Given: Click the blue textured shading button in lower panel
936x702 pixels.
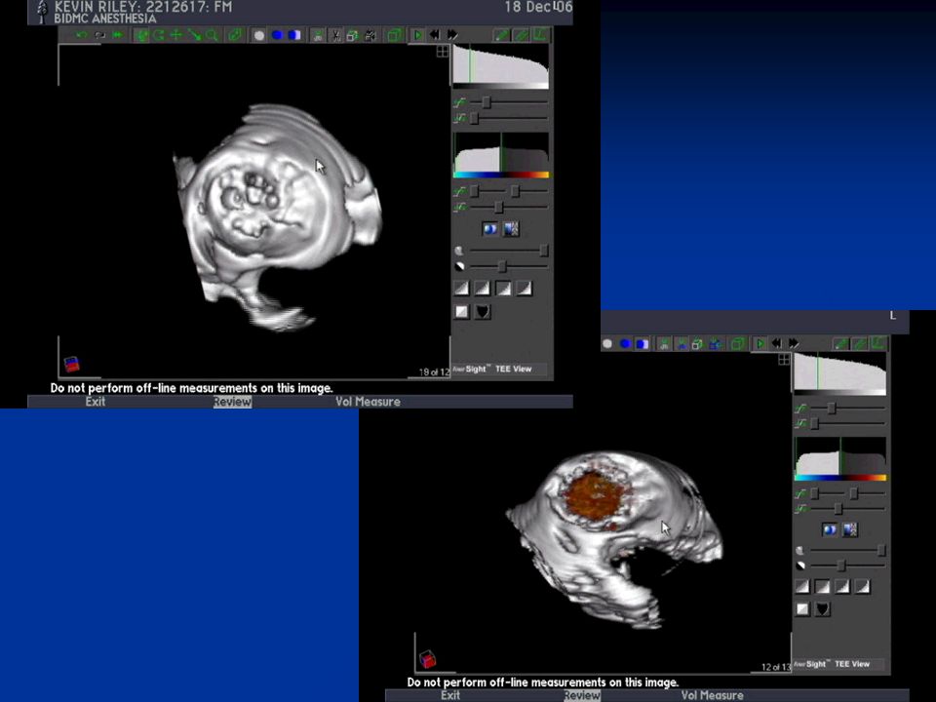Looking at the screenshot, I should (x=850, y=529).
